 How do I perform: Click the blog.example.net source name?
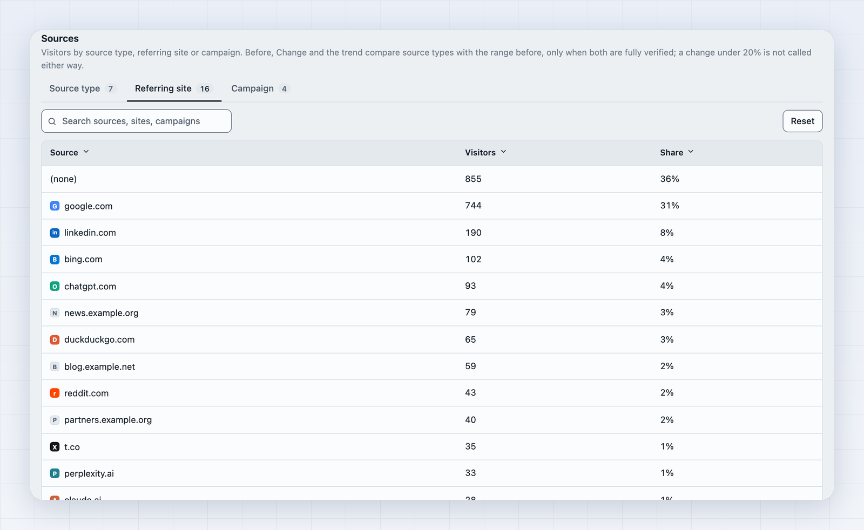100,367
